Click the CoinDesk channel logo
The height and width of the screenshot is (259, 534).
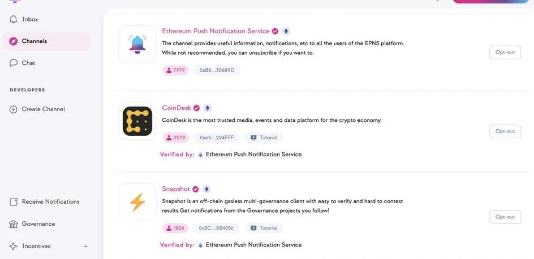(137, 121)
